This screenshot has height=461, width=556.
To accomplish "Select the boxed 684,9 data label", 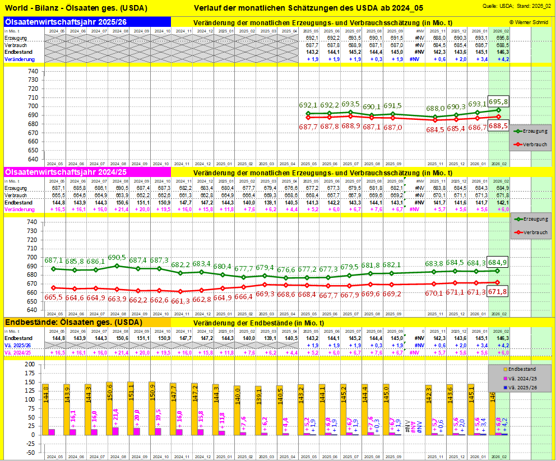I will coord(498,262).
